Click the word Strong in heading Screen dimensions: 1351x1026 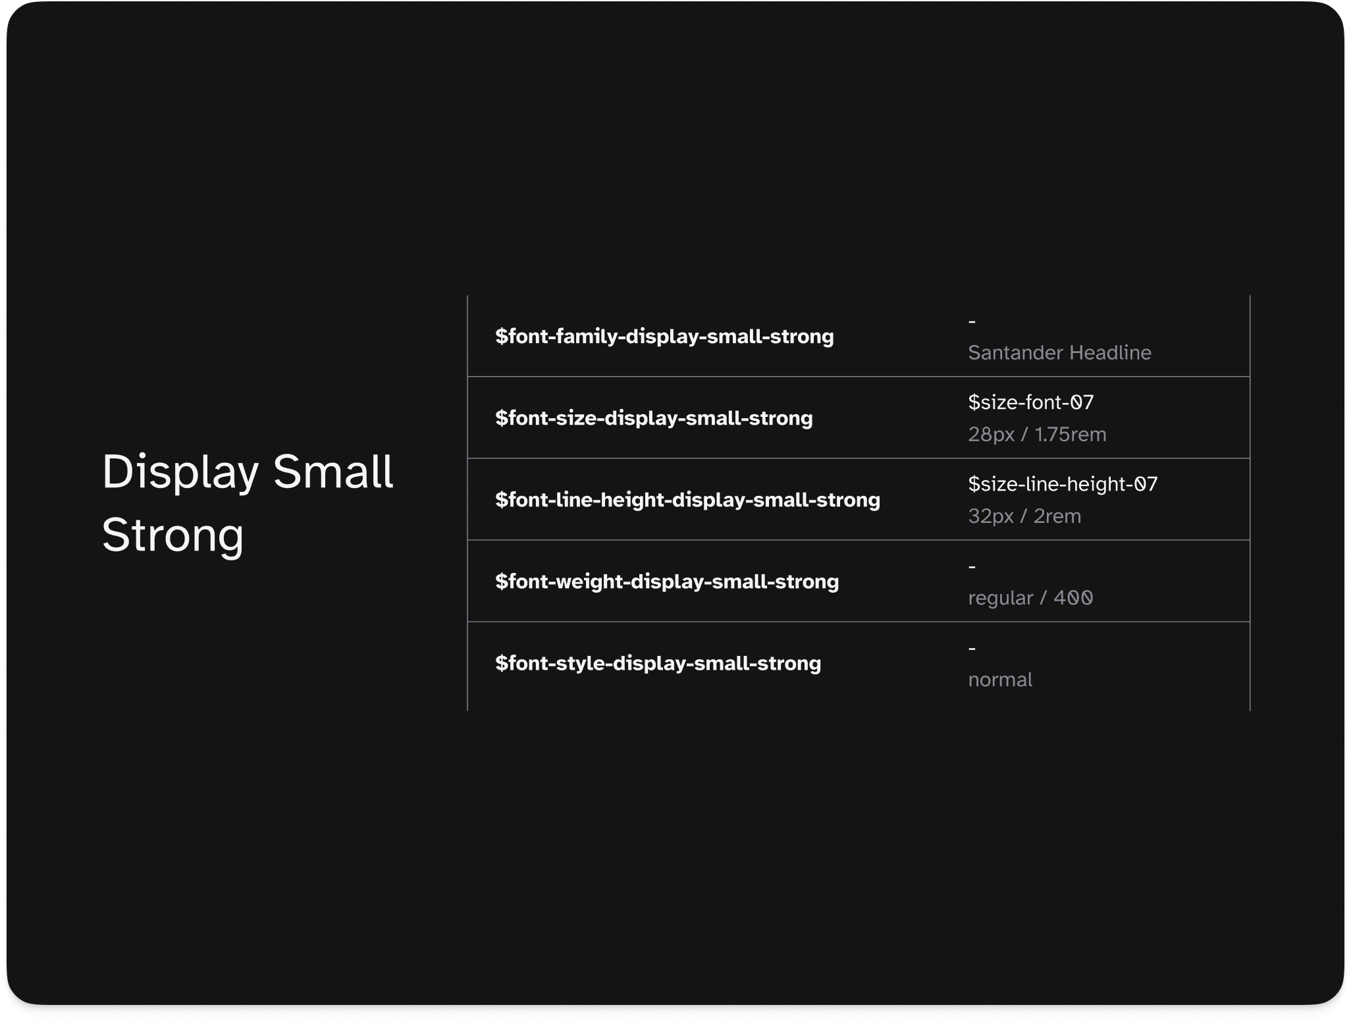pyautogui.click(x=172, y=535)
